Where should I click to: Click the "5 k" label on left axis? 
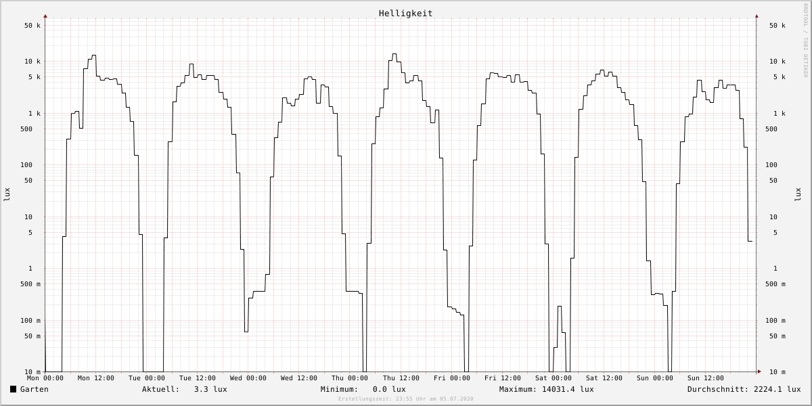point(35,77)
